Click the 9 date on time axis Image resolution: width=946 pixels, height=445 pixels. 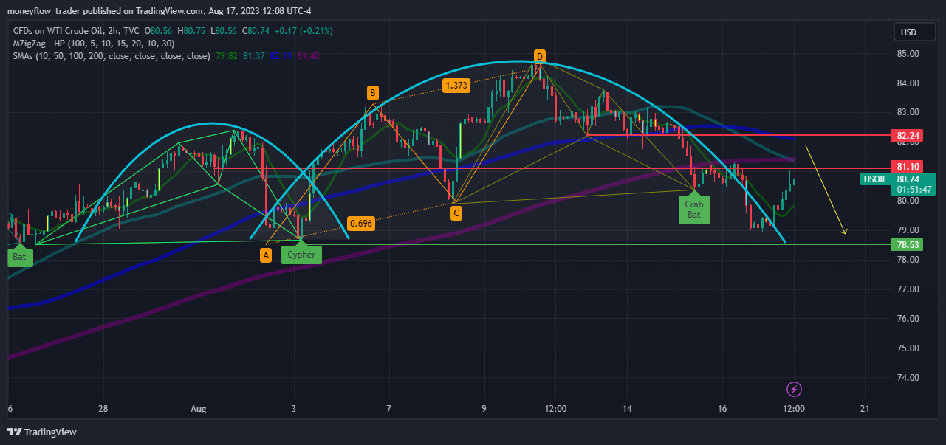click(484, 409)
